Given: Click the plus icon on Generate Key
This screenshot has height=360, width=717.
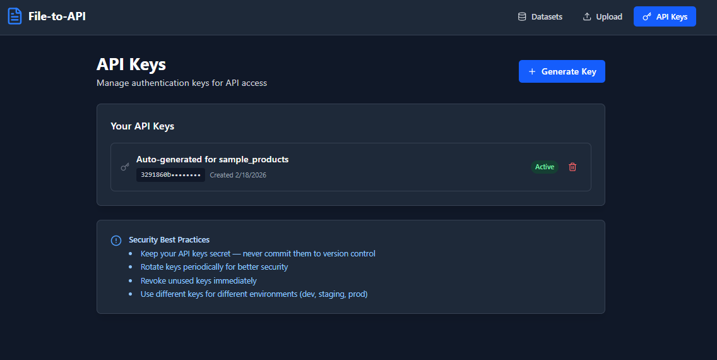Looking at the screenshot, I should 532,71.
